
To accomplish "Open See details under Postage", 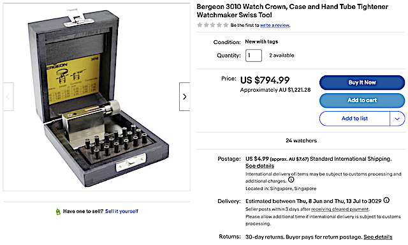I will click(x=259, y=166).
